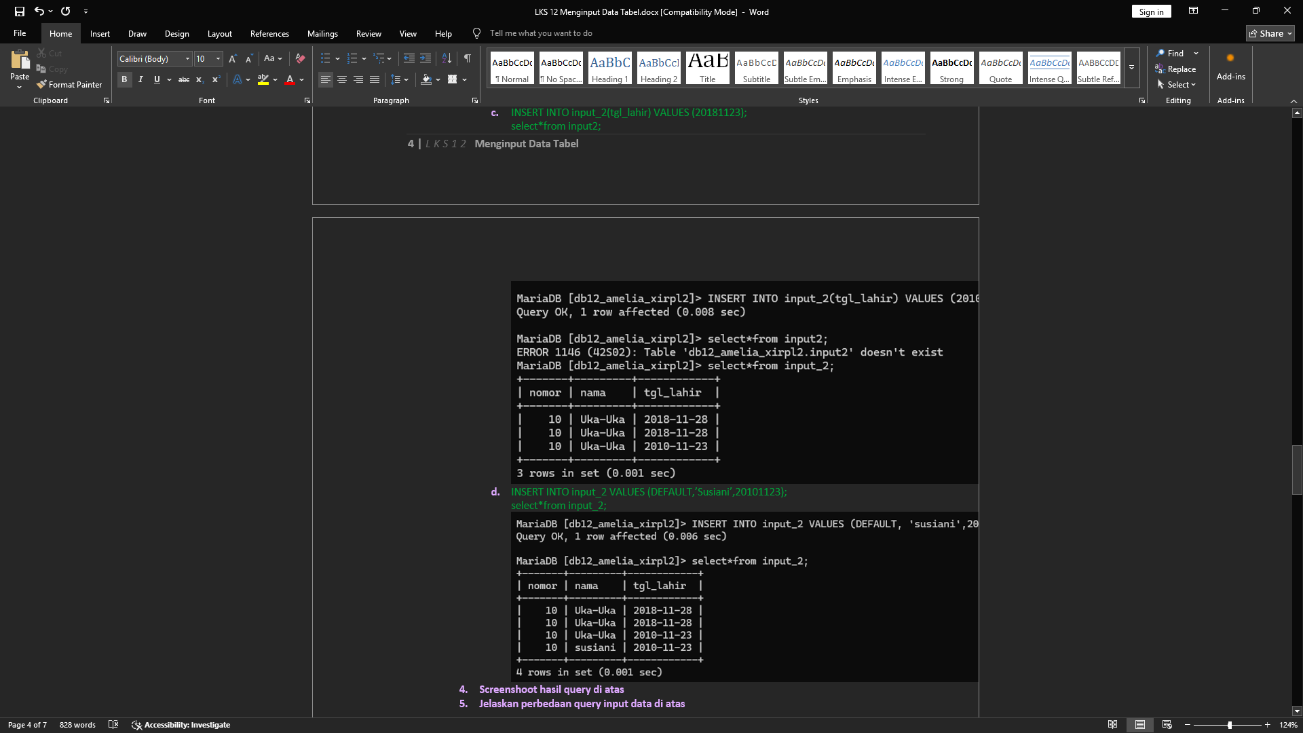Click the Center alignment icon
This screenshot has height=733, width=1303.
342,80
